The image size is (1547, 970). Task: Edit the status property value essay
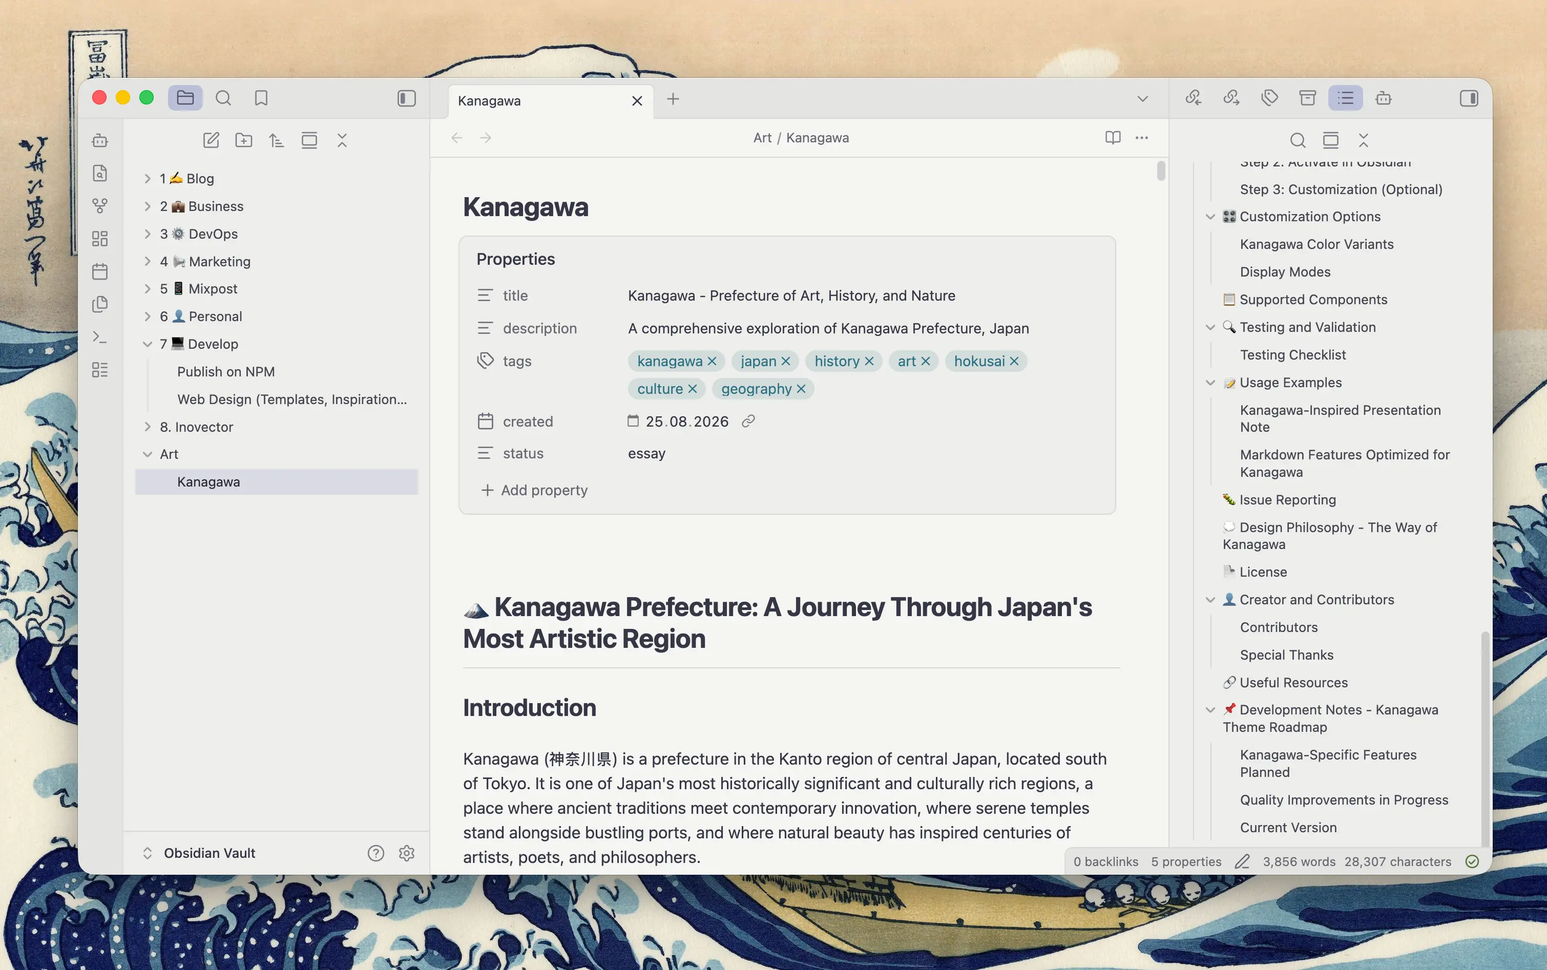coord(647,454)
